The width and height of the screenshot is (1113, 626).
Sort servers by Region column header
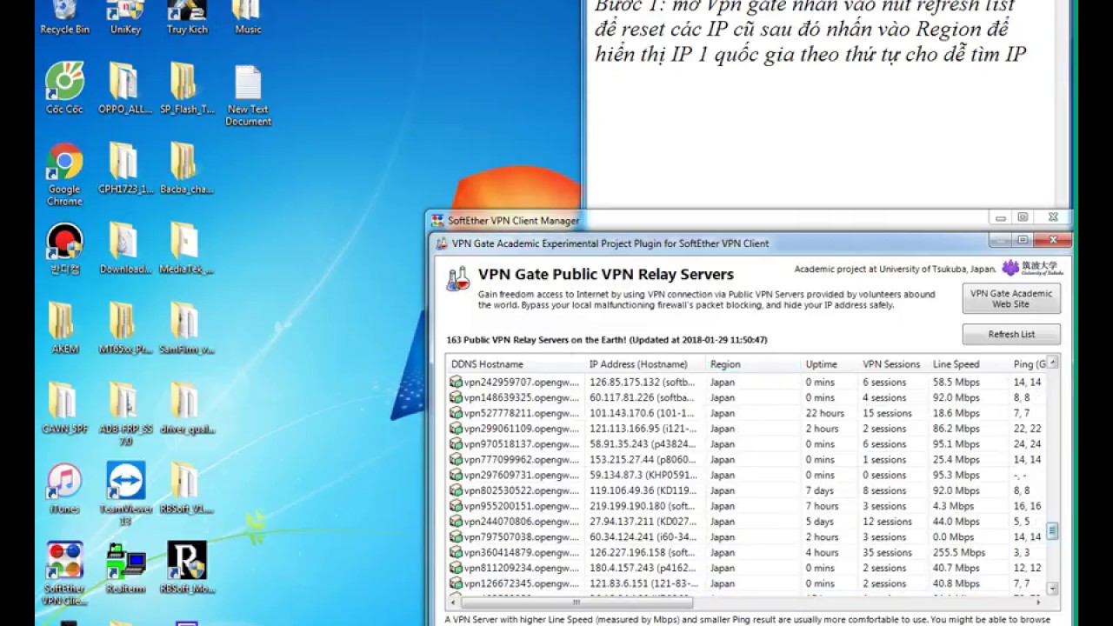pos(753,364)
